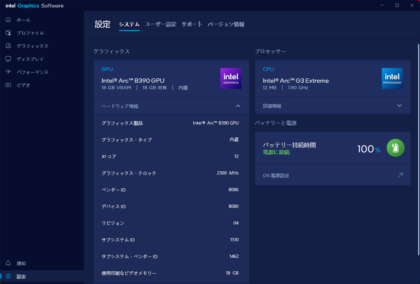Click the グラフィックス・クロック row label

[129, 173]
